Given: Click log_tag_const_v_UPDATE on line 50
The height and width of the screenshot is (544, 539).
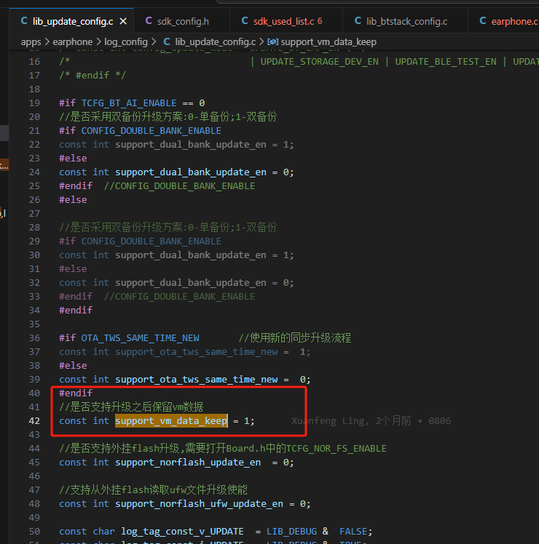Looking at the screenshot, I should pos(182,532).
